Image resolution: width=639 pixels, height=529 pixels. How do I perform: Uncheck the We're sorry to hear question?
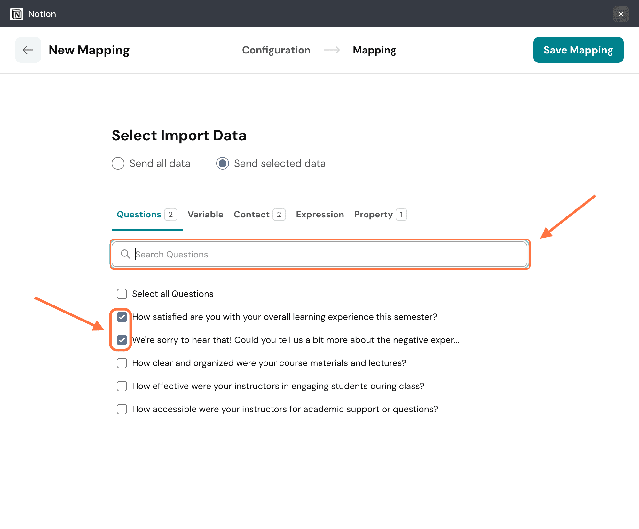pyautogui.click(x=122, y=340)
